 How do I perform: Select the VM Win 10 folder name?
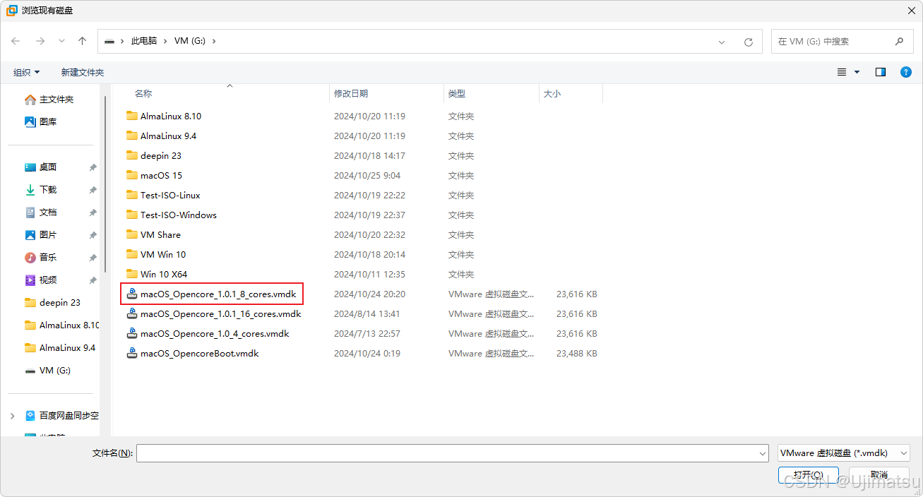[x=163, y=255]
